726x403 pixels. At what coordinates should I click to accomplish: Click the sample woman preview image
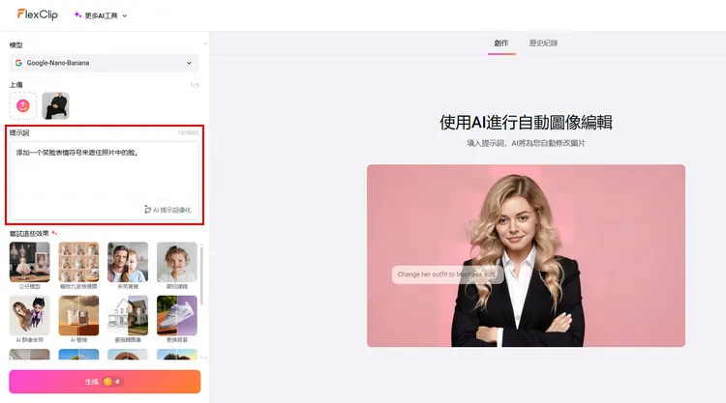point(526,255)
